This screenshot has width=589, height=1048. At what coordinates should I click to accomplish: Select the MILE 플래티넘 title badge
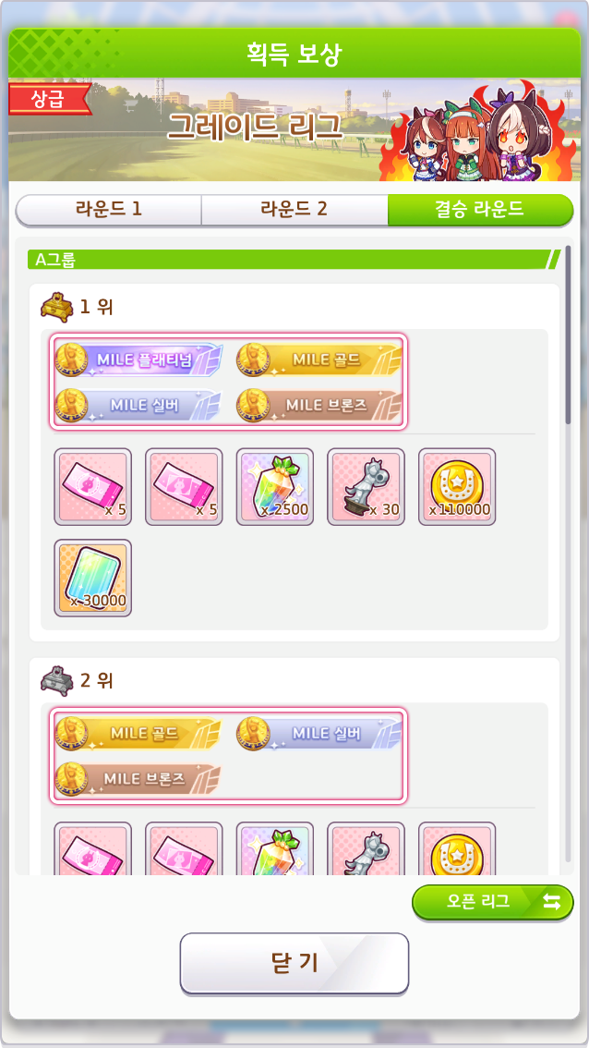coord(138,359)
